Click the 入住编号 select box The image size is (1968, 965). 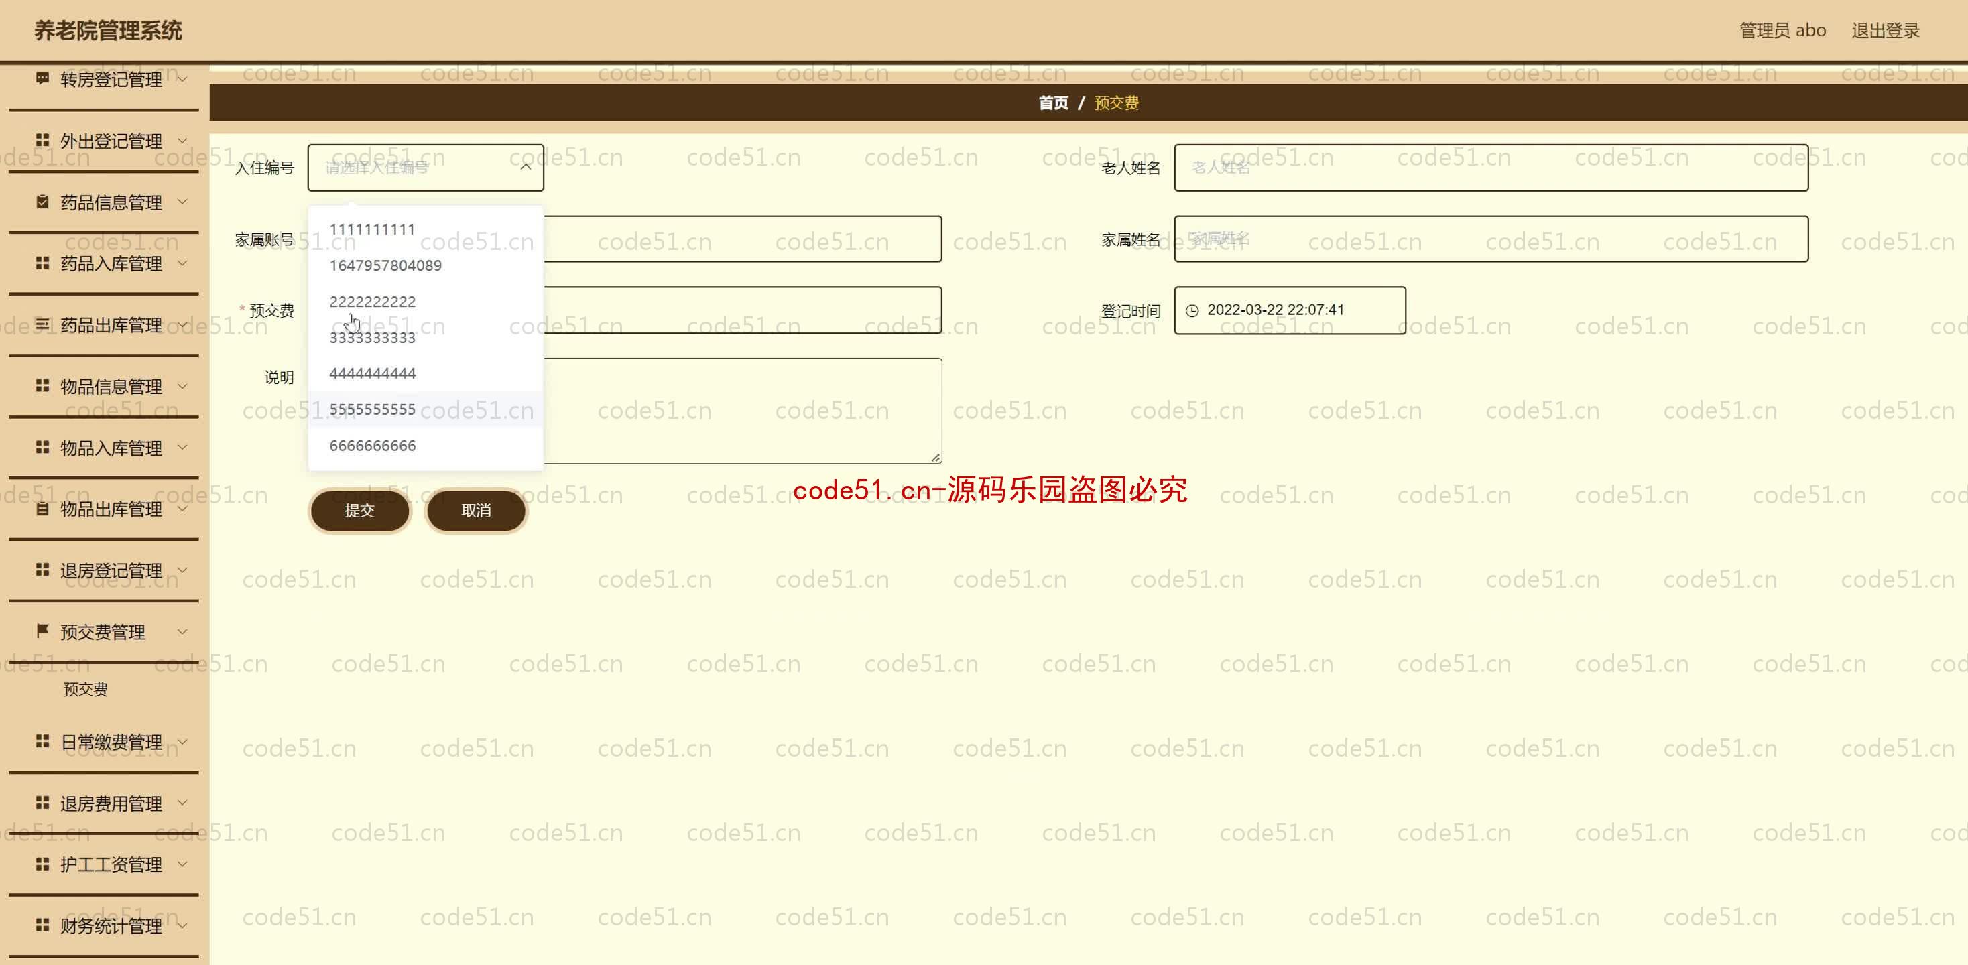click(x=426, y=168)
